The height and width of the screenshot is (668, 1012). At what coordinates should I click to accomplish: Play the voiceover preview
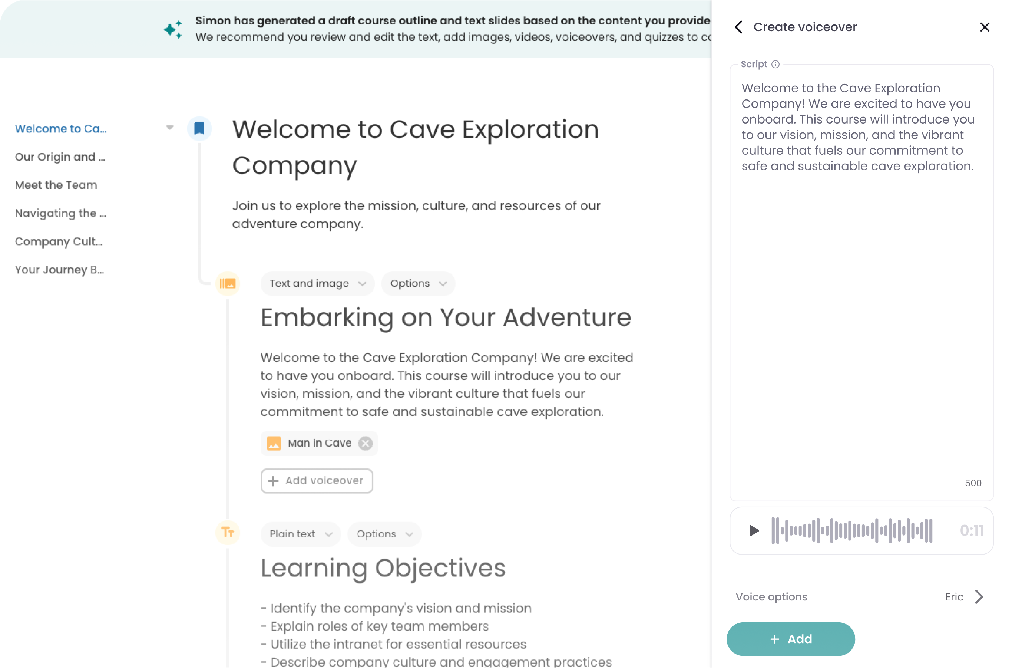(754, 530)
